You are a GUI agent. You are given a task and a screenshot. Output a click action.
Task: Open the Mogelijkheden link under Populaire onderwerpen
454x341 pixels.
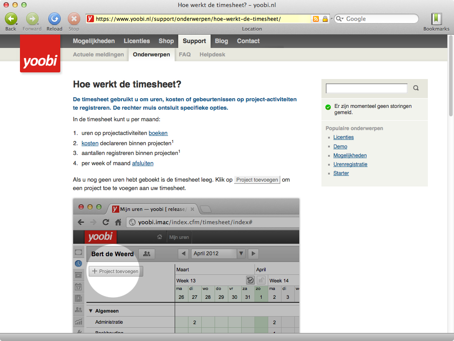tap(350, 155)
